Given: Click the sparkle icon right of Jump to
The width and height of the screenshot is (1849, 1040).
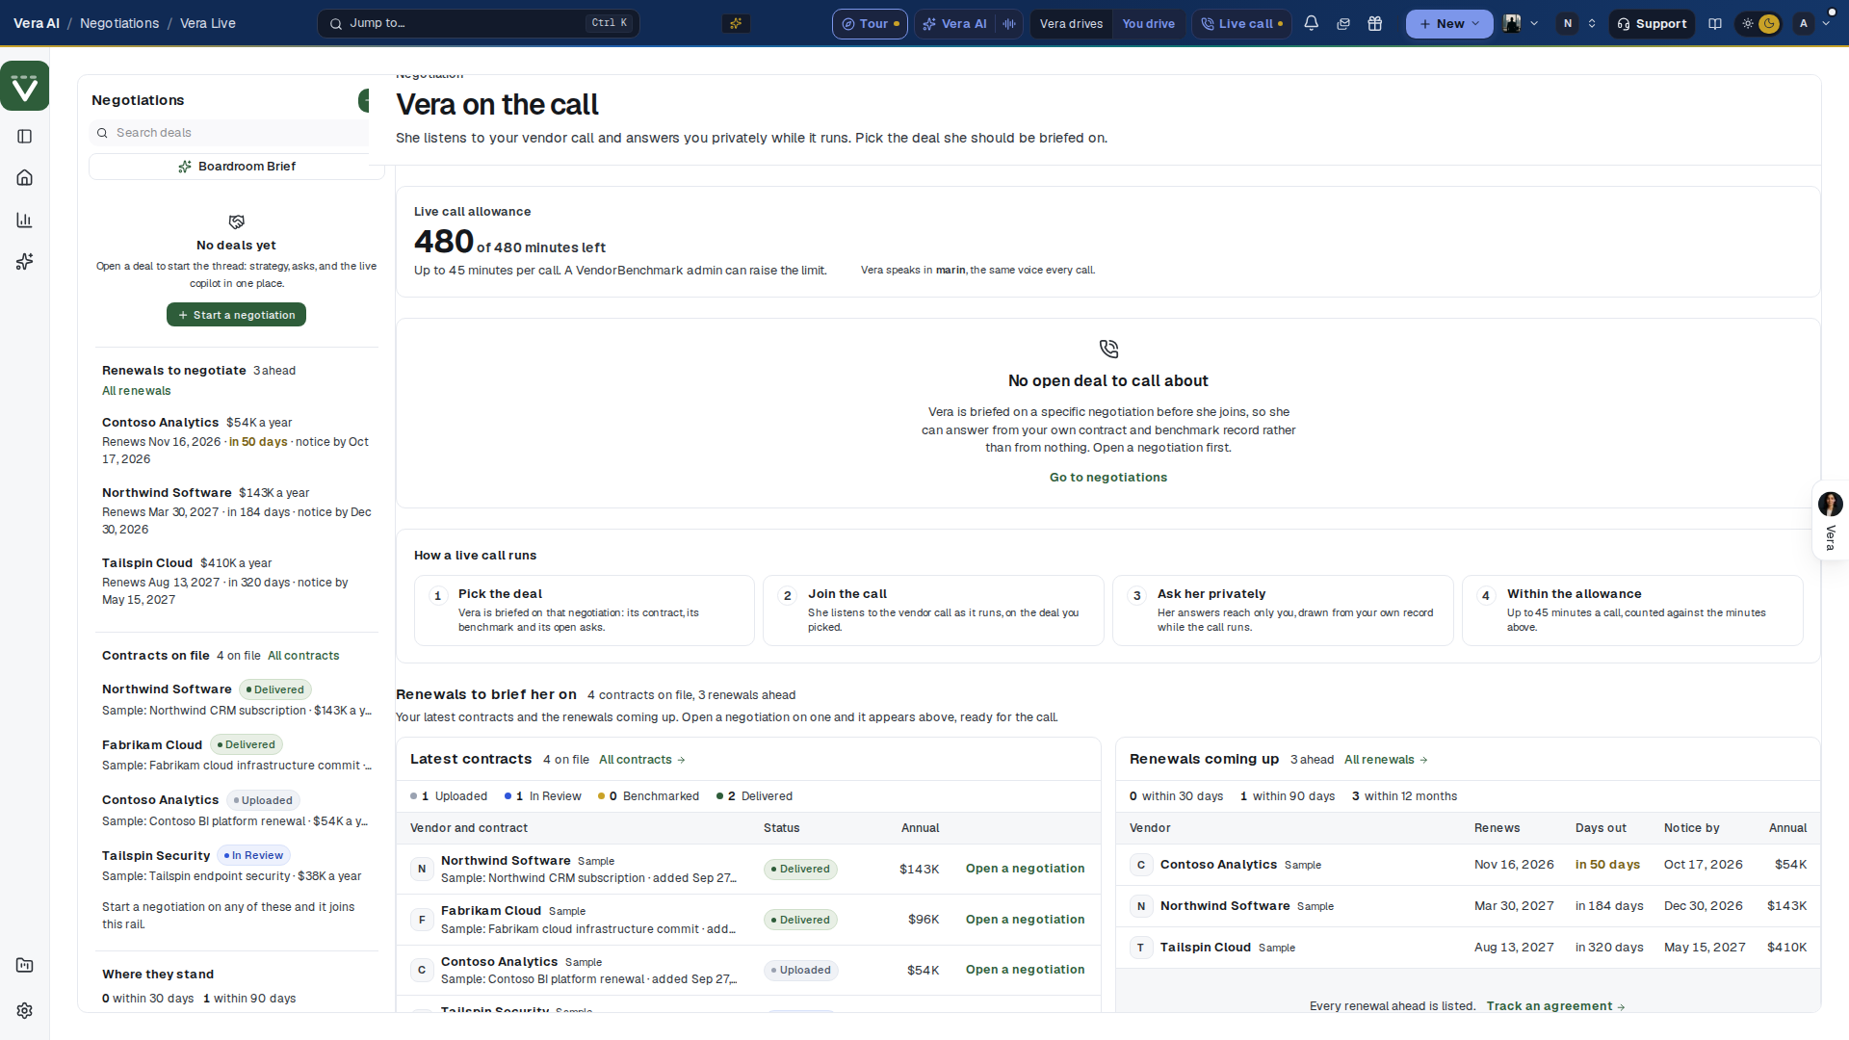Looking at the screenshot, I should (x=736, y=23).
